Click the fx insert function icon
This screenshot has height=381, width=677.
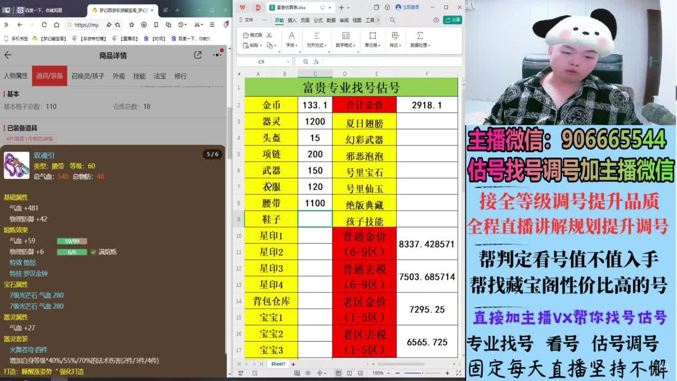(x=316, y=62)
